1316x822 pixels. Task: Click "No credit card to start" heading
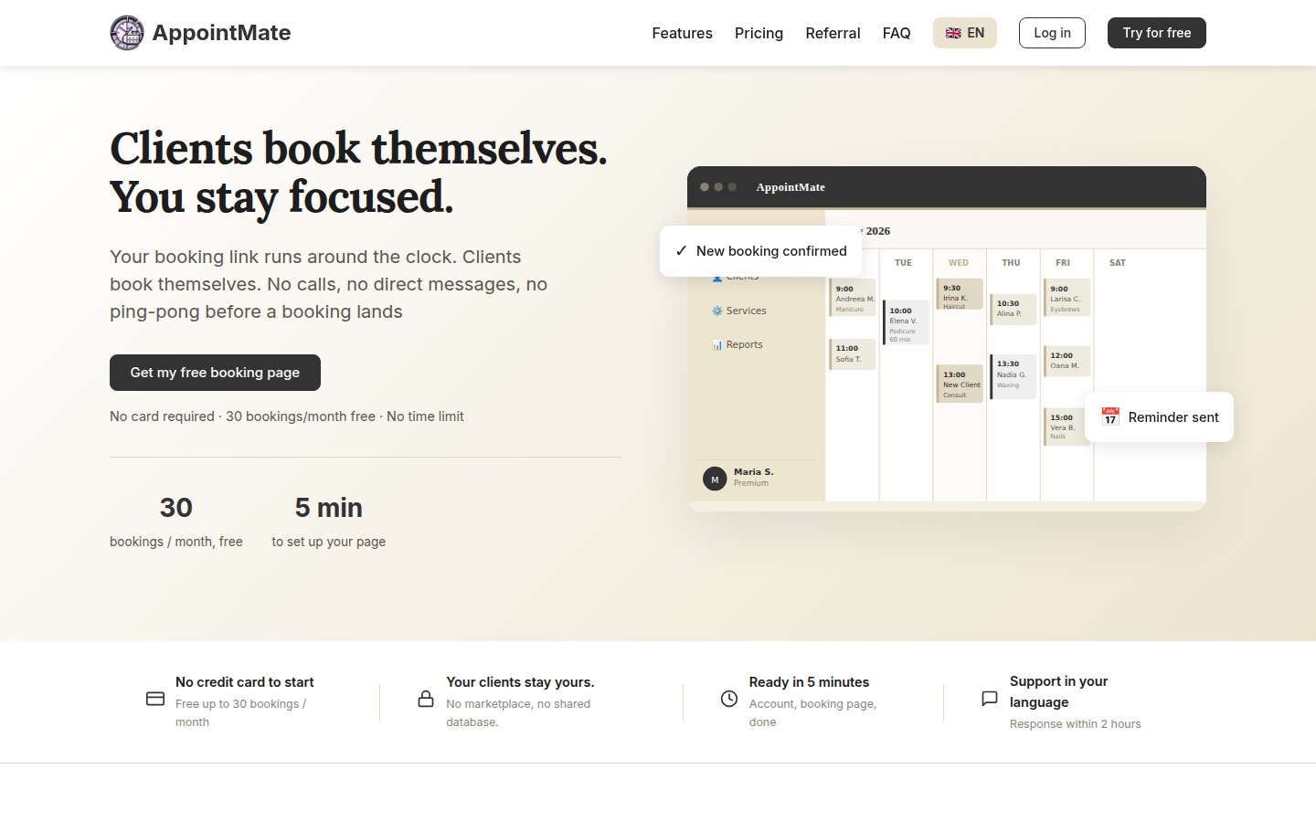245,682
